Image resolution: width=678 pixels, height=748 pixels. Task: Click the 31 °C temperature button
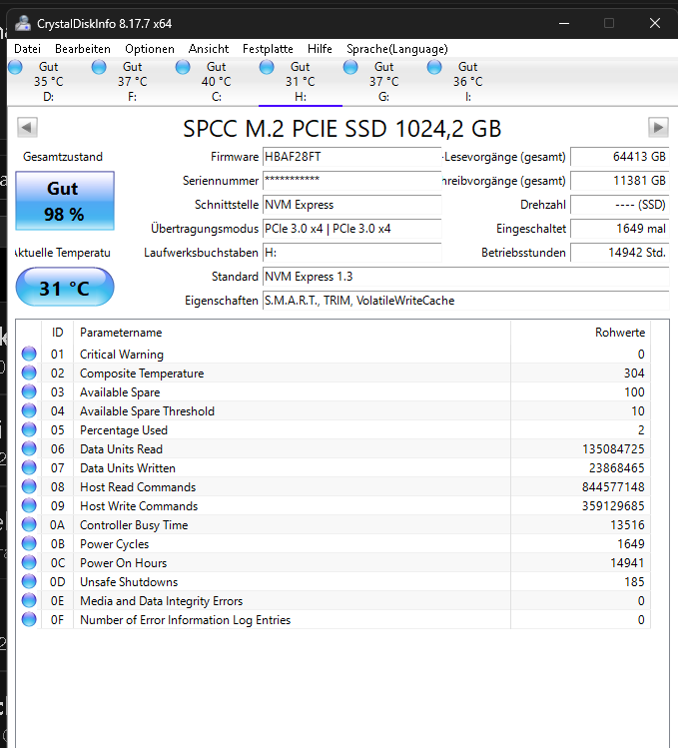(x=65, y=288)
